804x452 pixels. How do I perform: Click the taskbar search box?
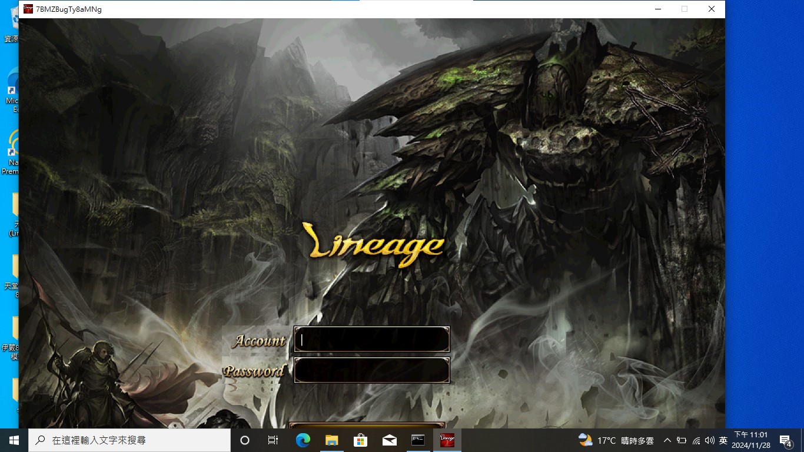point(129,440)
